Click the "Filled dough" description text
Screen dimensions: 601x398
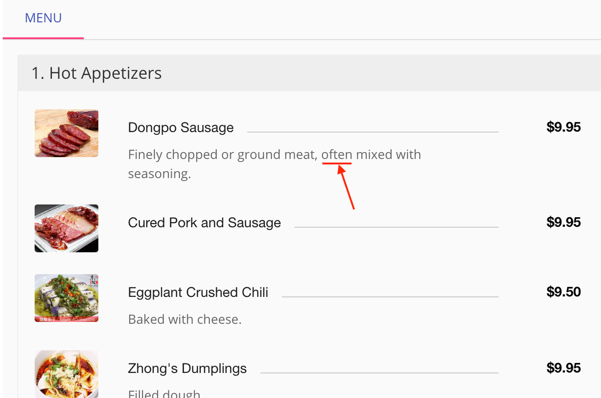coord(164,393)
